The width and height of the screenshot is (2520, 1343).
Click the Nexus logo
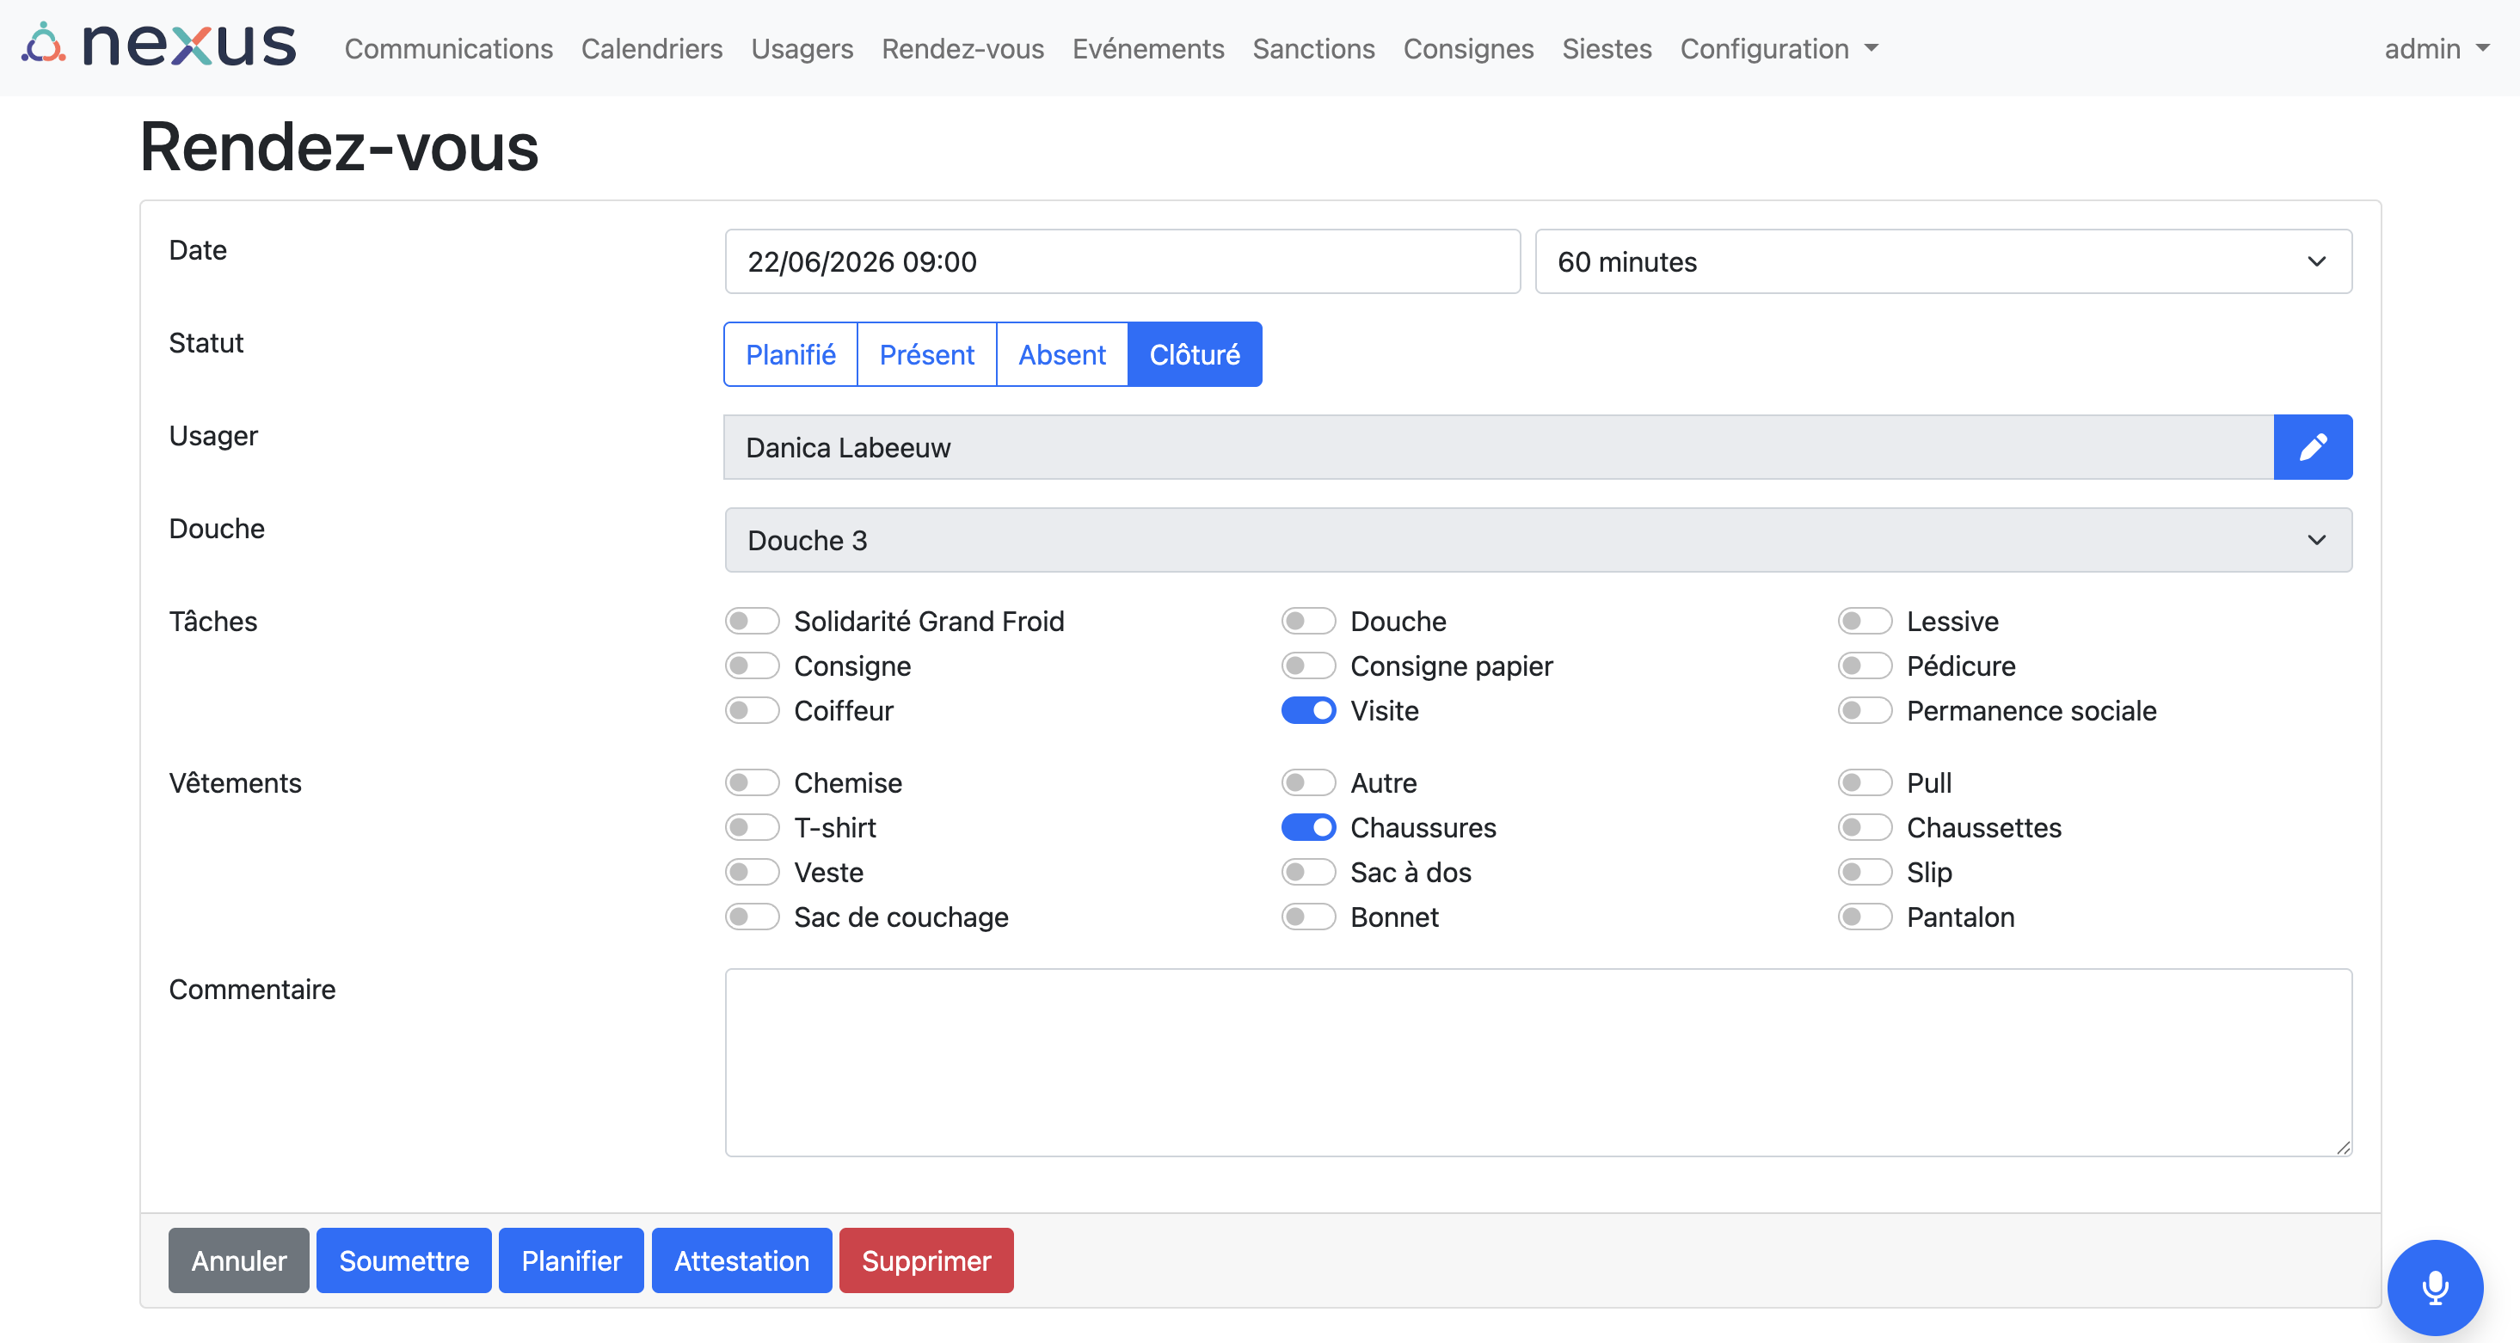click(x=158, y=46)
